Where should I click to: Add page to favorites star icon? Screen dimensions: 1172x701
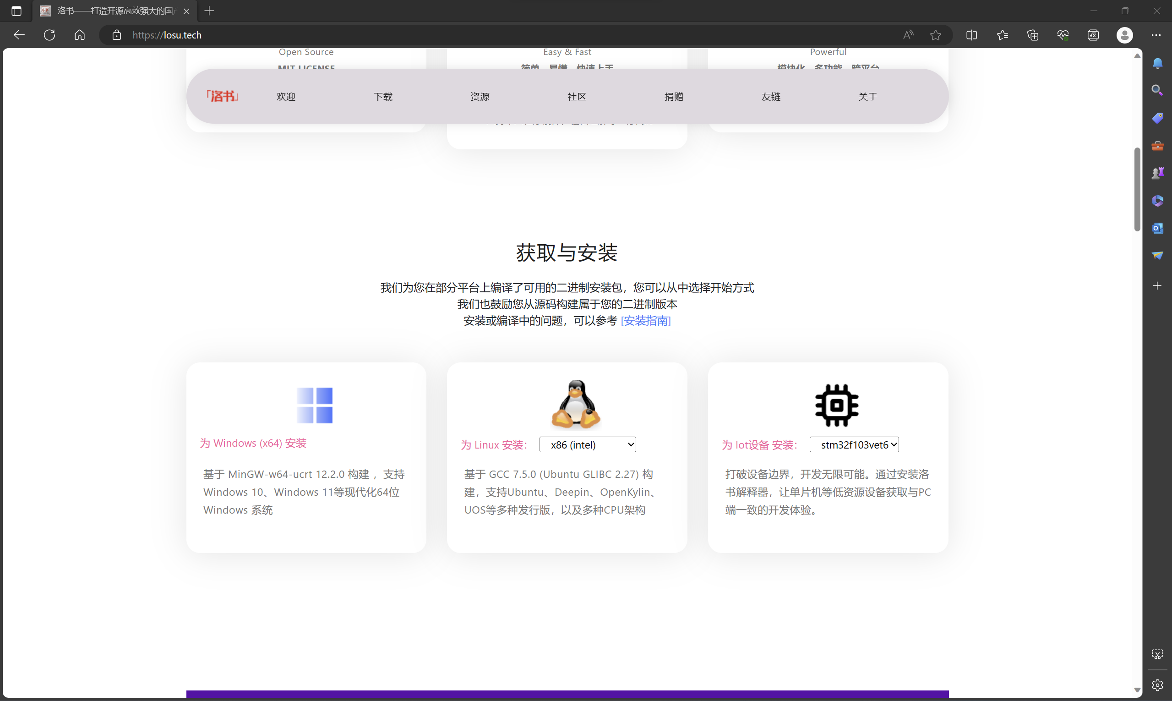(x=935, y=35)
